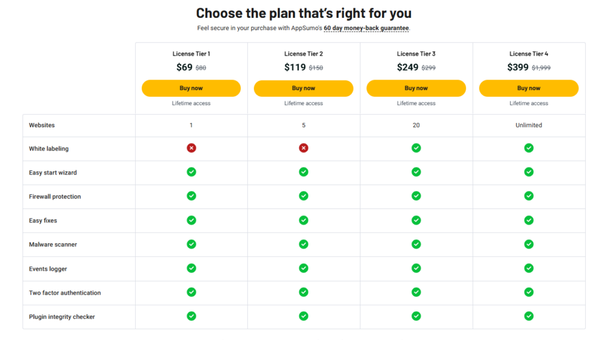Click Malware scanner checkmark under Tier 3

[x=416, y=244]
